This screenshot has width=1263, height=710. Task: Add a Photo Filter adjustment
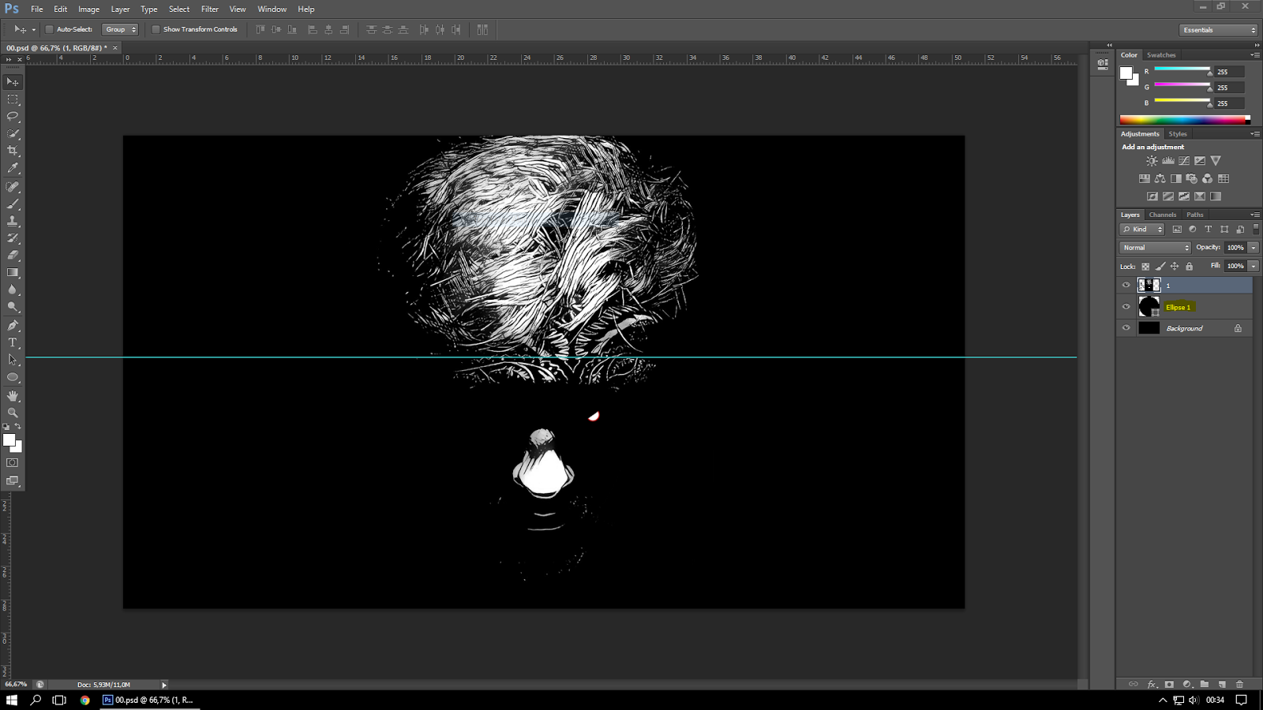(1192, 179)
